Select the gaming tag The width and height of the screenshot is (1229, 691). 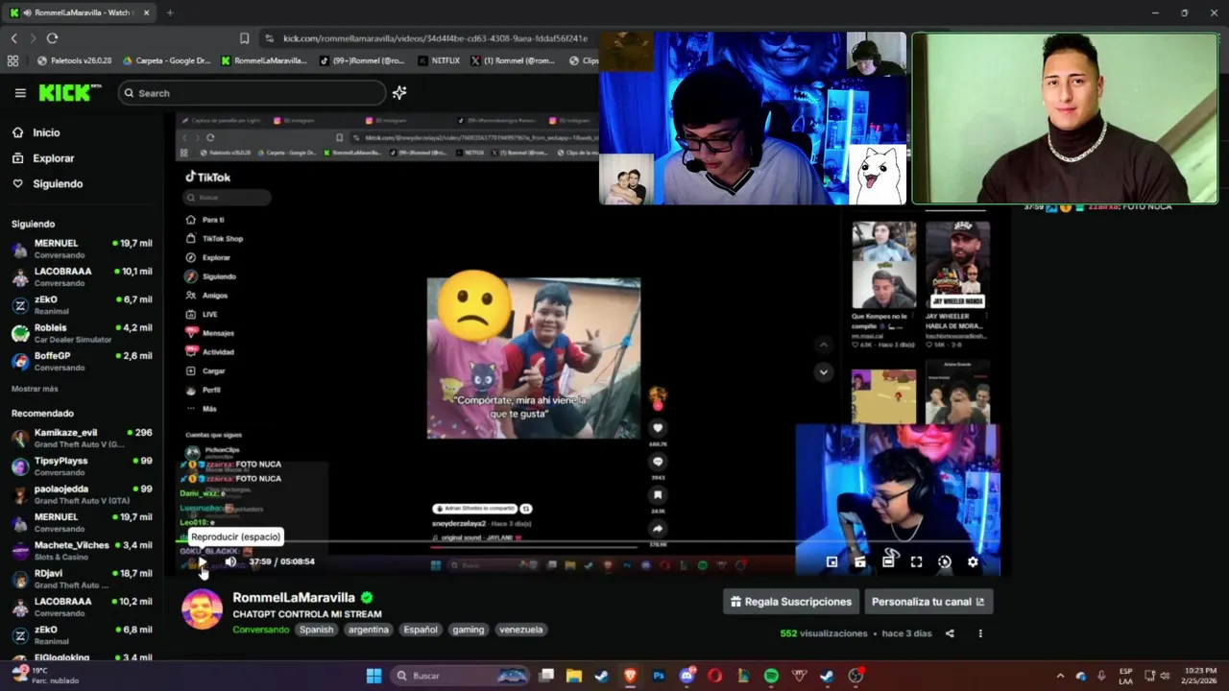[469, 630]
